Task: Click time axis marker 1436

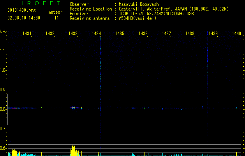Action: click(143, 34)
